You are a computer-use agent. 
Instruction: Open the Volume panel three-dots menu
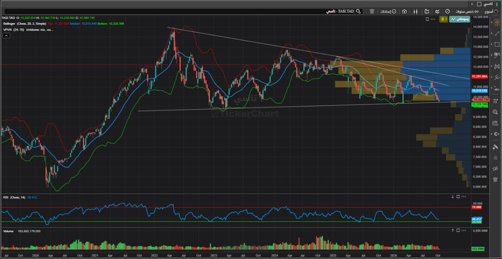click(x=464, y=230)
